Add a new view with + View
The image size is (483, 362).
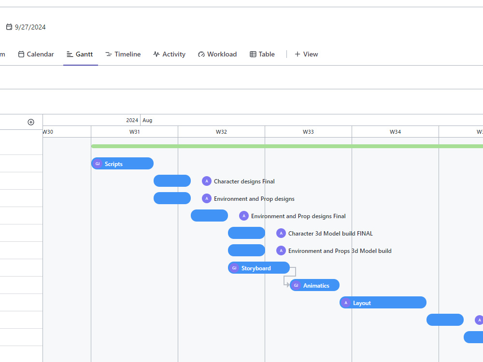click(x=306, y=54)
